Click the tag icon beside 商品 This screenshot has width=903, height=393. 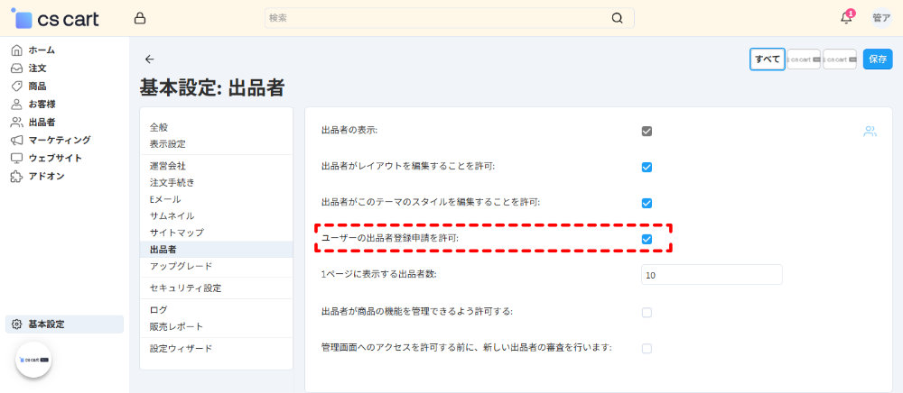tap(16, 87)
